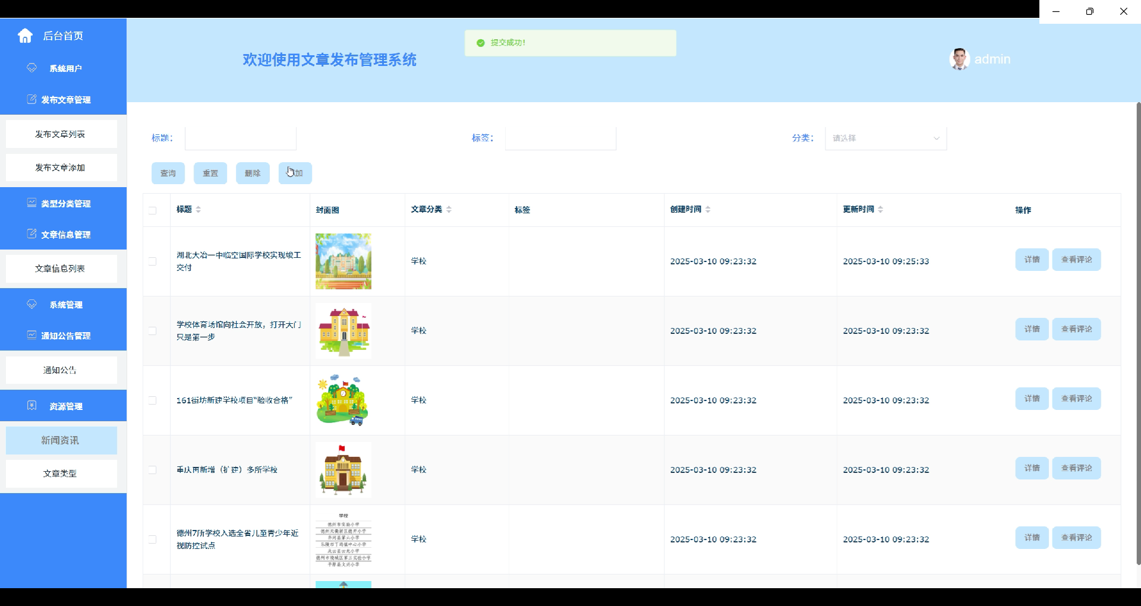Click the vertical page scrollbar
Viewport: 1141px width, 606px height.
coord(1138,333)
